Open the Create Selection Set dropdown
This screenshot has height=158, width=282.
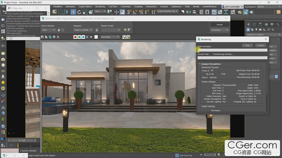(168, 11)
